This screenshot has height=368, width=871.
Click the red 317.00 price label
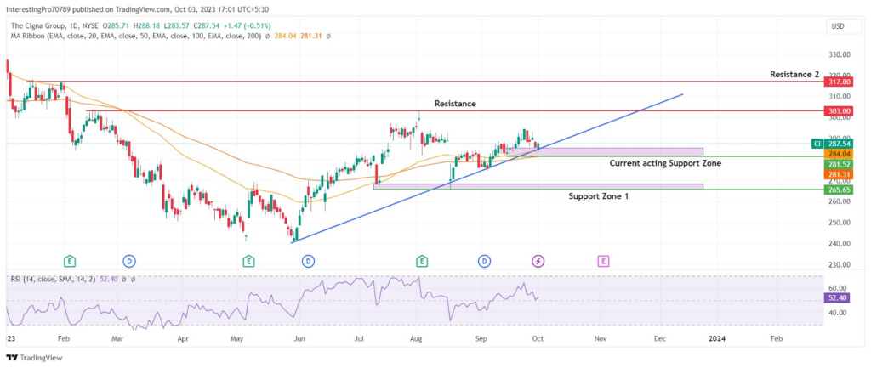840,82
